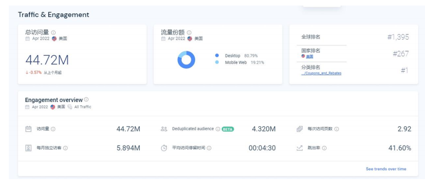Click the info icon beside 每月独立访客

click(65, 148)
